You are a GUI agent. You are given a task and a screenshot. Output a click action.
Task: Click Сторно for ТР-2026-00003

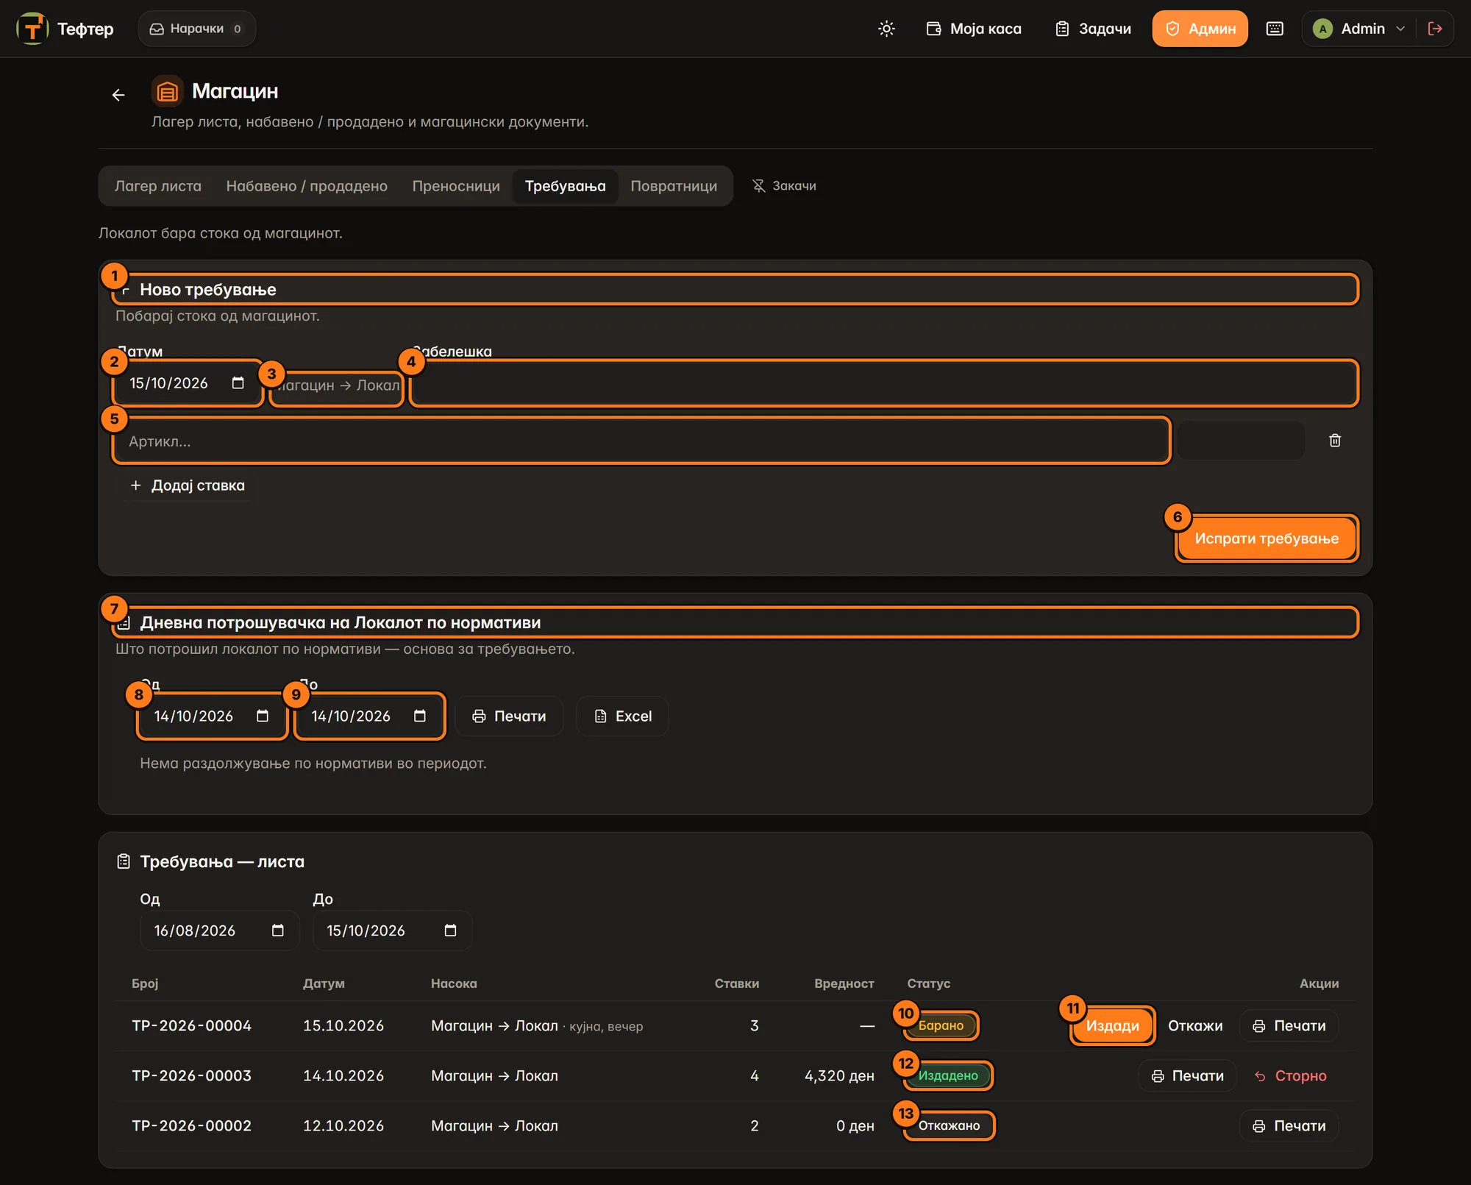tap(1291, 1075)
